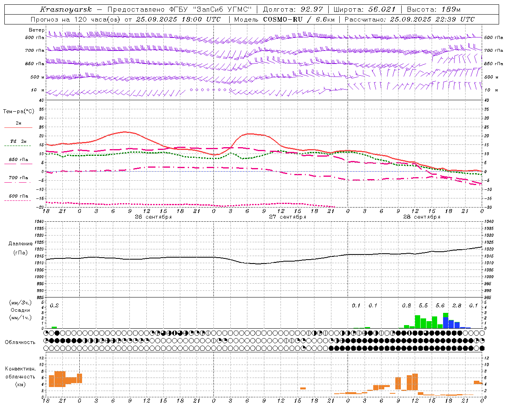Click the 28 сентября date label

point(422,217)
